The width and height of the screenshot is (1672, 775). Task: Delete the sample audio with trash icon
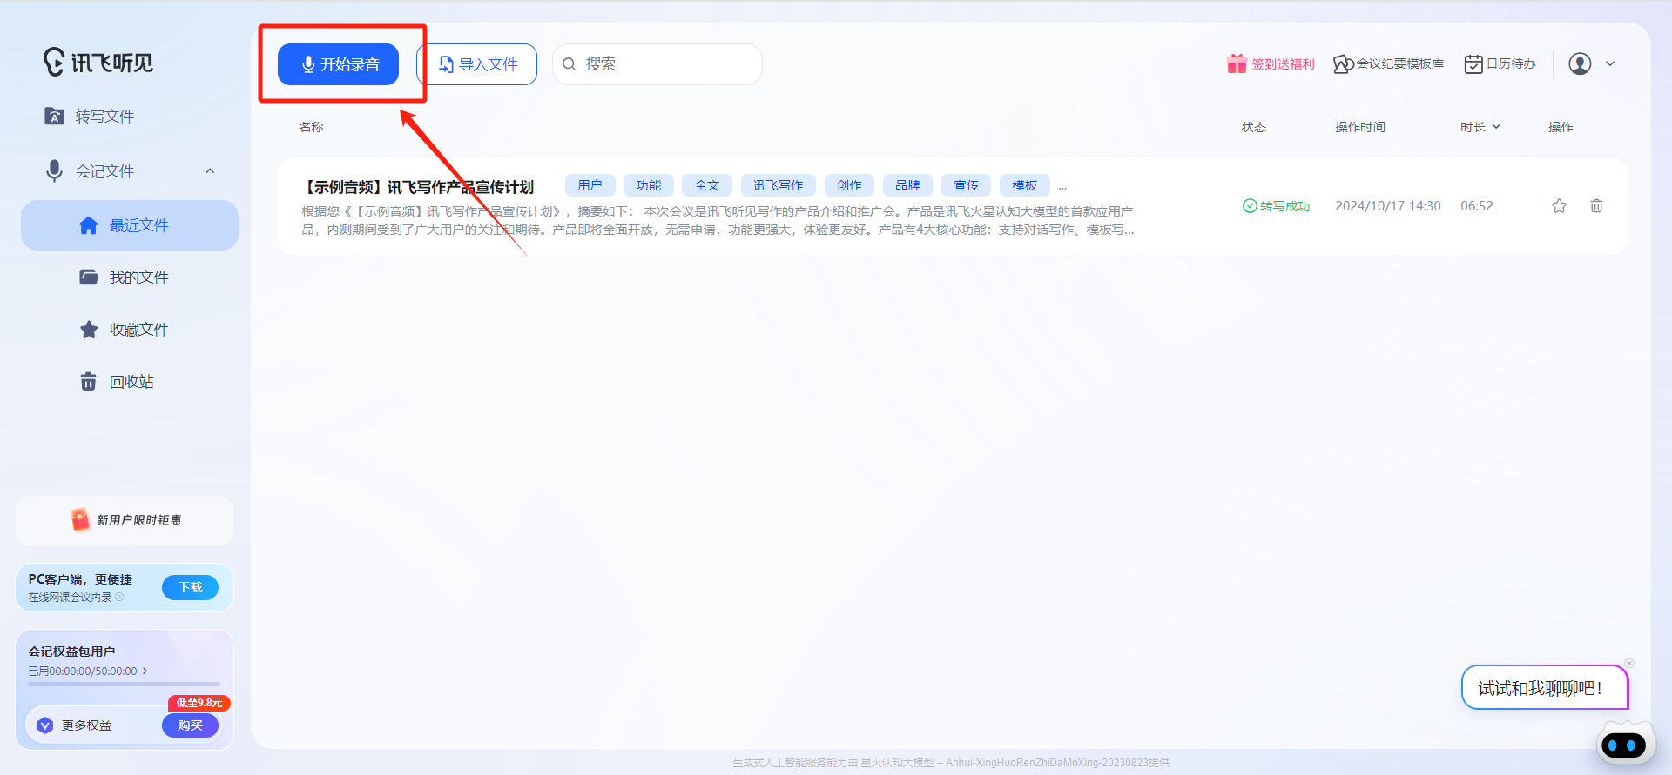pyautogui.click(x=1596, y=206)
